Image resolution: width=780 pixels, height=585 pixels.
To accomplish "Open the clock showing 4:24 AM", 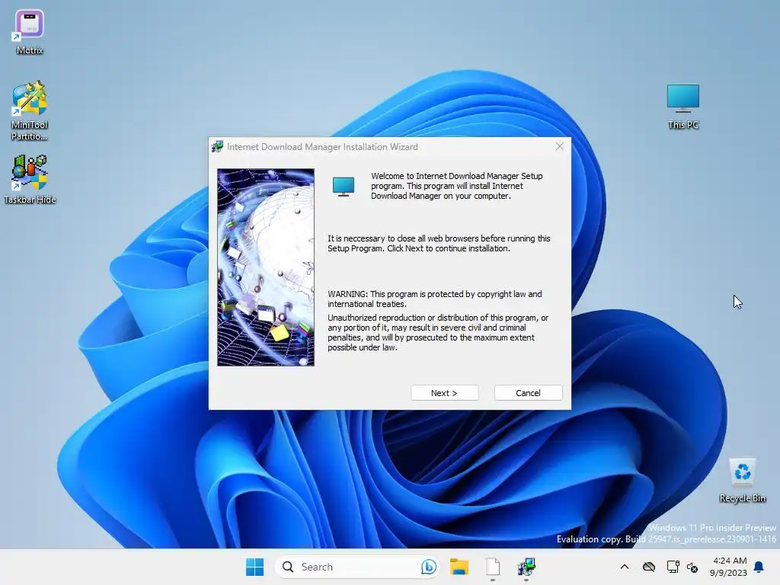I will pos(729,567).
